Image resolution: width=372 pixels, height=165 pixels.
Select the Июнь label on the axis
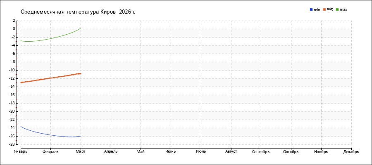(x=171, y=151)
